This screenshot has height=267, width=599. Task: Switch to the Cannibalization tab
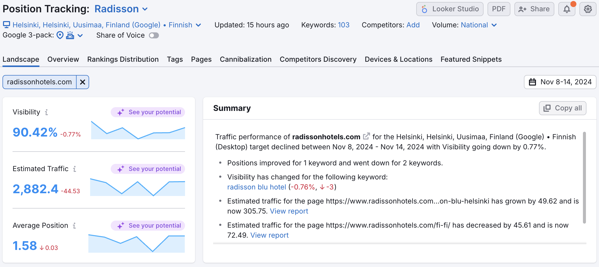pos(246,59)
